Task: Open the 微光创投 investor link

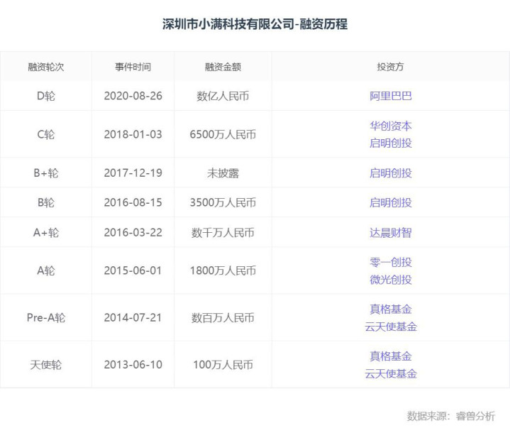Action: coord(390,279)
